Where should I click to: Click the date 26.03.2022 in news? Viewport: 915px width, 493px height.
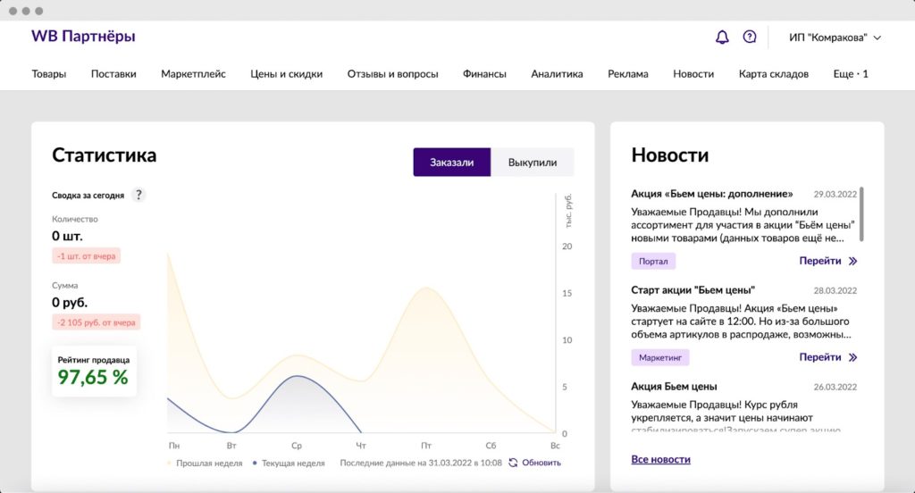tap(835, 387)
